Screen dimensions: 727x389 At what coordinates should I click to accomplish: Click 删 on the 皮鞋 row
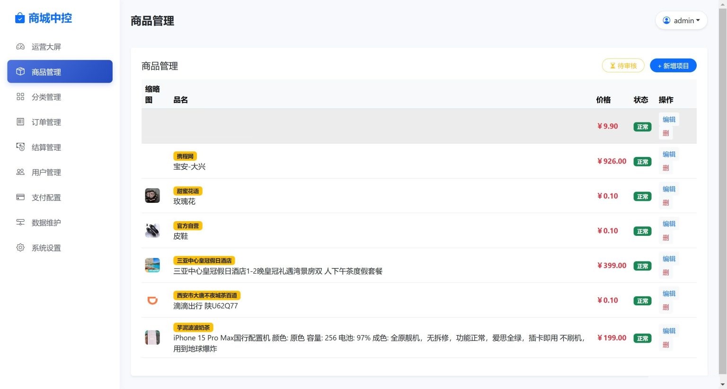666,237
